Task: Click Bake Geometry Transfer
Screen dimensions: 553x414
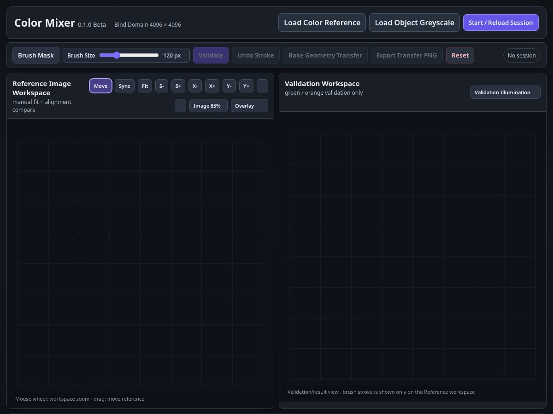Action: coord(325,55)
